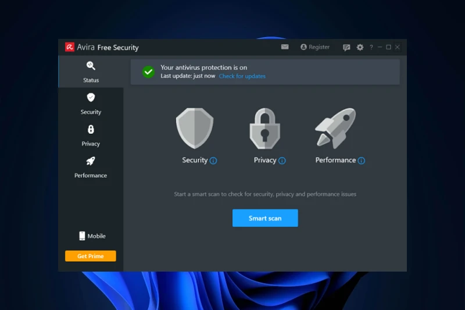Open the Security sidebar tab
465x310 pixels.
(91, 104)
